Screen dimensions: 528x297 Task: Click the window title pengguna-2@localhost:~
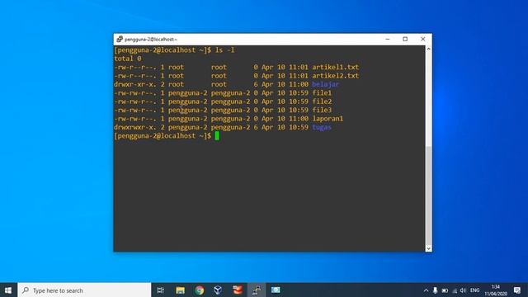[150, 40]
